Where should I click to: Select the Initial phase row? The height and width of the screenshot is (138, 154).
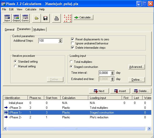point(77,103)
